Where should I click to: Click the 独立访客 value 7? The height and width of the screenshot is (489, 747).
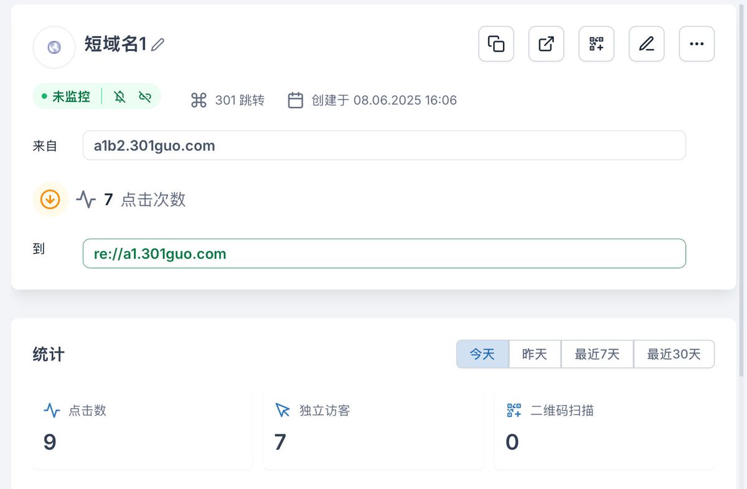[280, 442]
